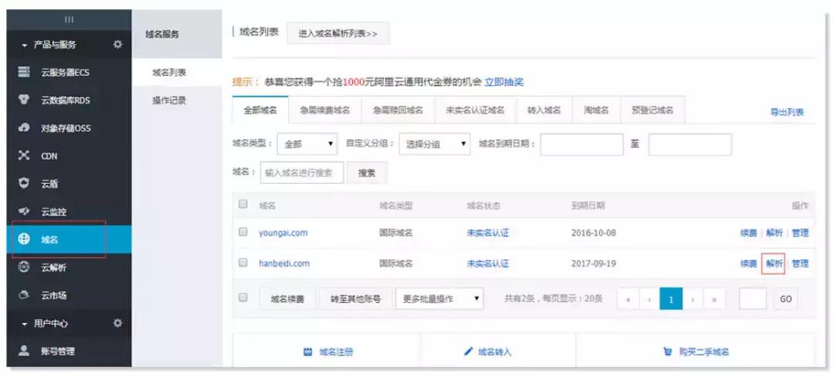Open the 更多批量操作 dropdown
The height and width of the screenshot is (377, 834).
coord(439,299)
